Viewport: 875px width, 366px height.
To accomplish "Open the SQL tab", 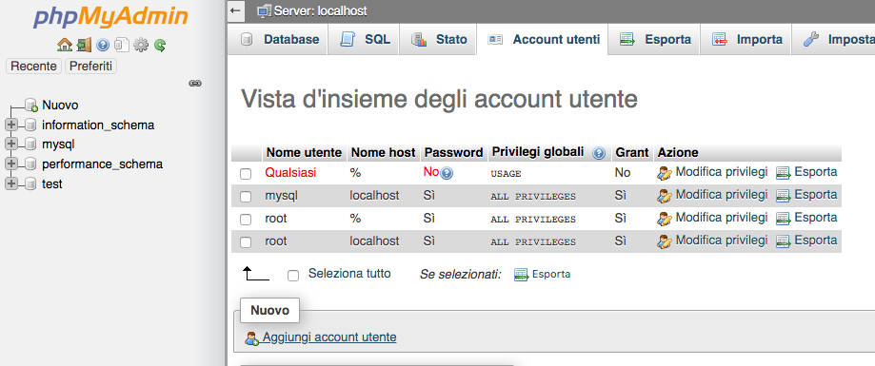I will point(364,40).
